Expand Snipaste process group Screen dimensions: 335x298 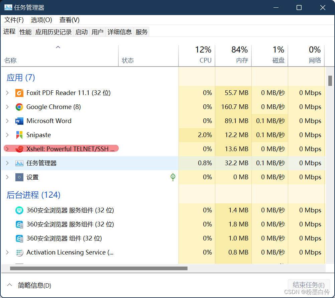coord(7,135)
